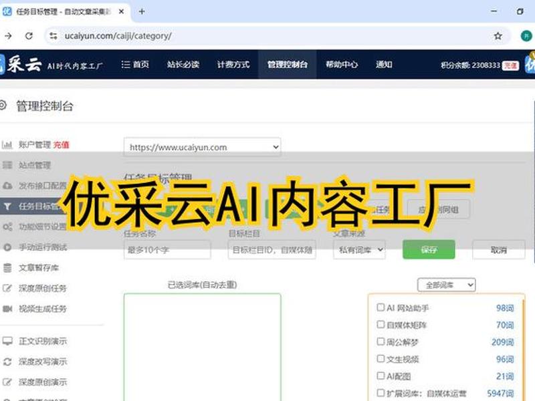Click the 手动运行测试 play icon
Image resolution: width=535 pixels, height=401 pixels.
(7, 247)
